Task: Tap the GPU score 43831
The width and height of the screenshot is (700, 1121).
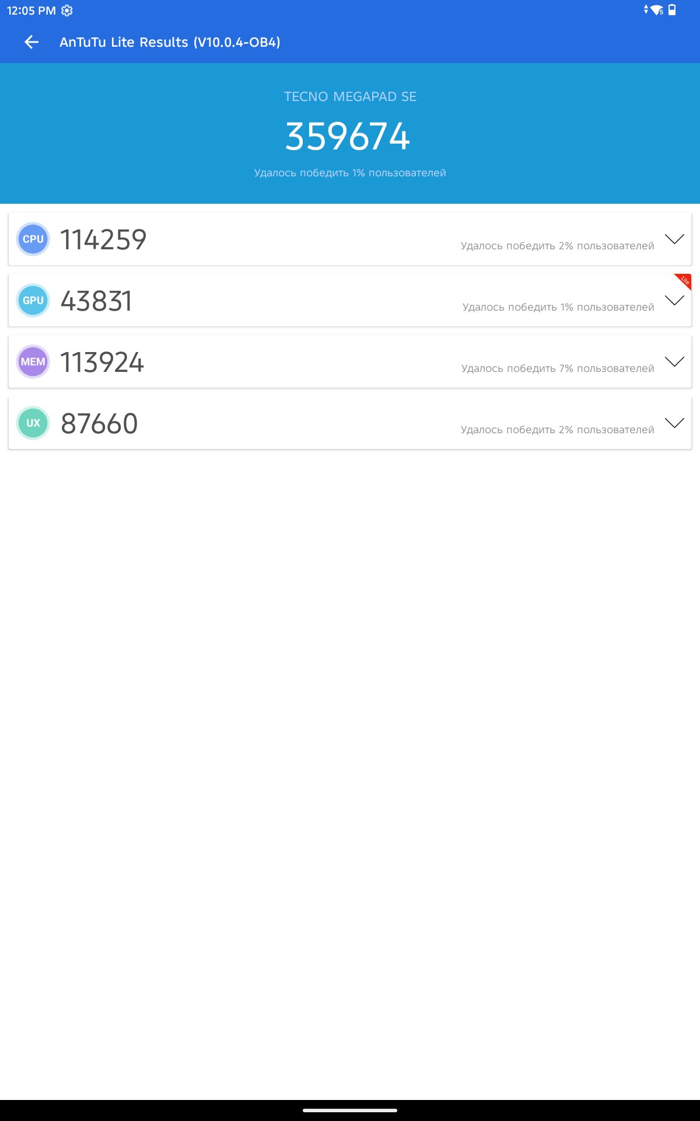Action: tap(97, 301)
